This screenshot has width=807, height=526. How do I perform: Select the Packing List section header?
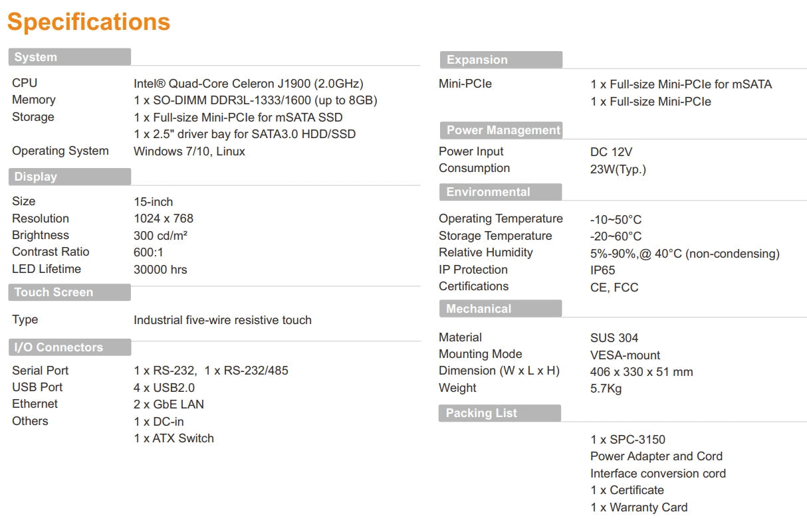point(481,413)
